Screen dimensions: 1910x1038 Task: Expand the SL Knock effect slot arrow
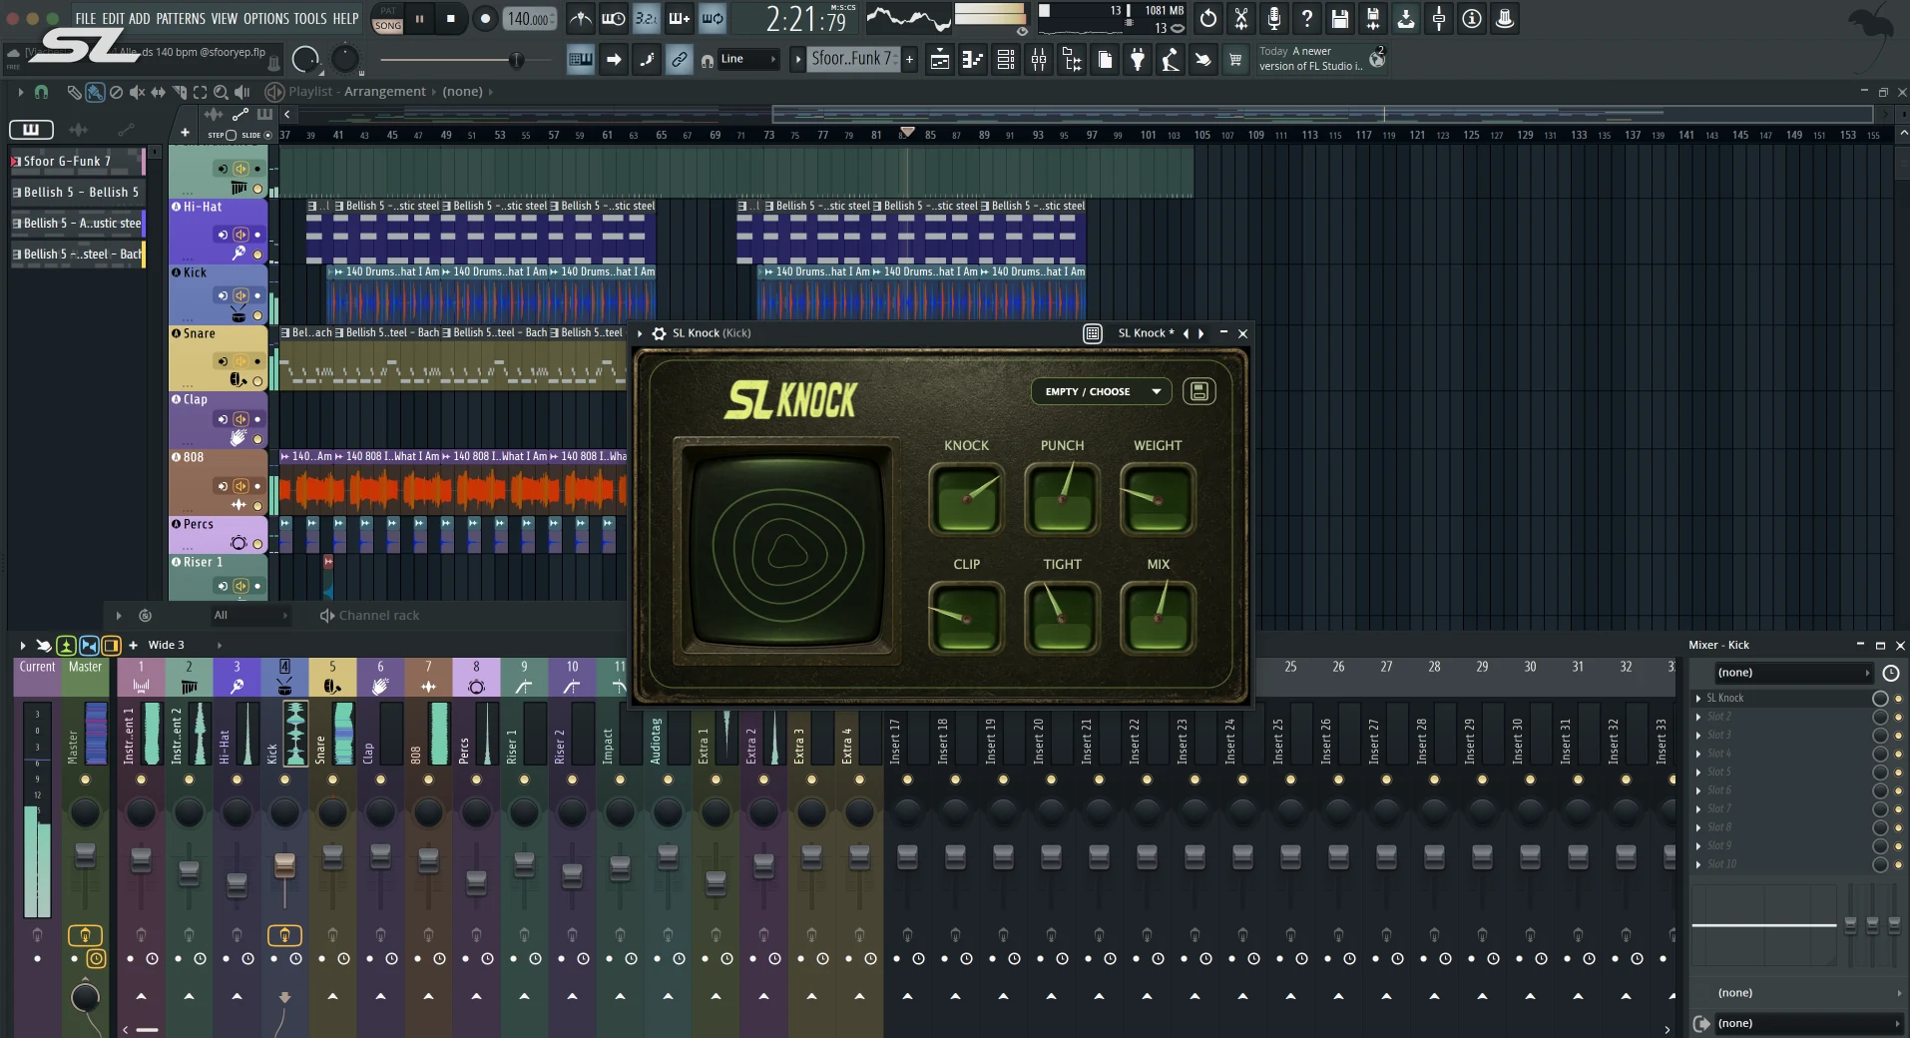1698,699
